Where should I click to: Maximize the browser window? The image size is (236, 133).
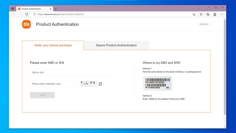point(216,7)
